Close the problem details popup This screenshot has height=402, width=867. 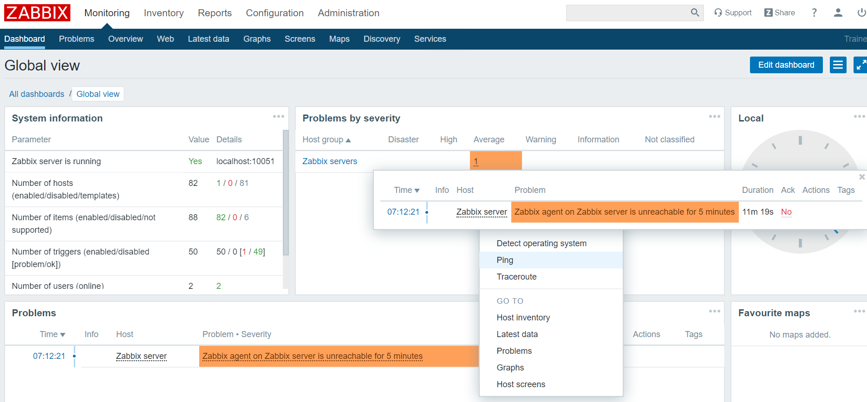(x=862, y=177)
